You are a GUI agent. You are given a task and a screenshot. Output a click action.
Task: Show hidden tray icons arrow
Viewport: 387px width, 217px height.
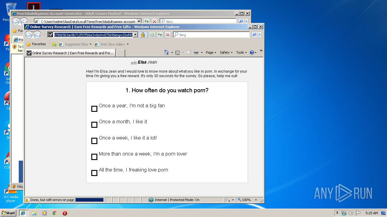pos(337,213)
